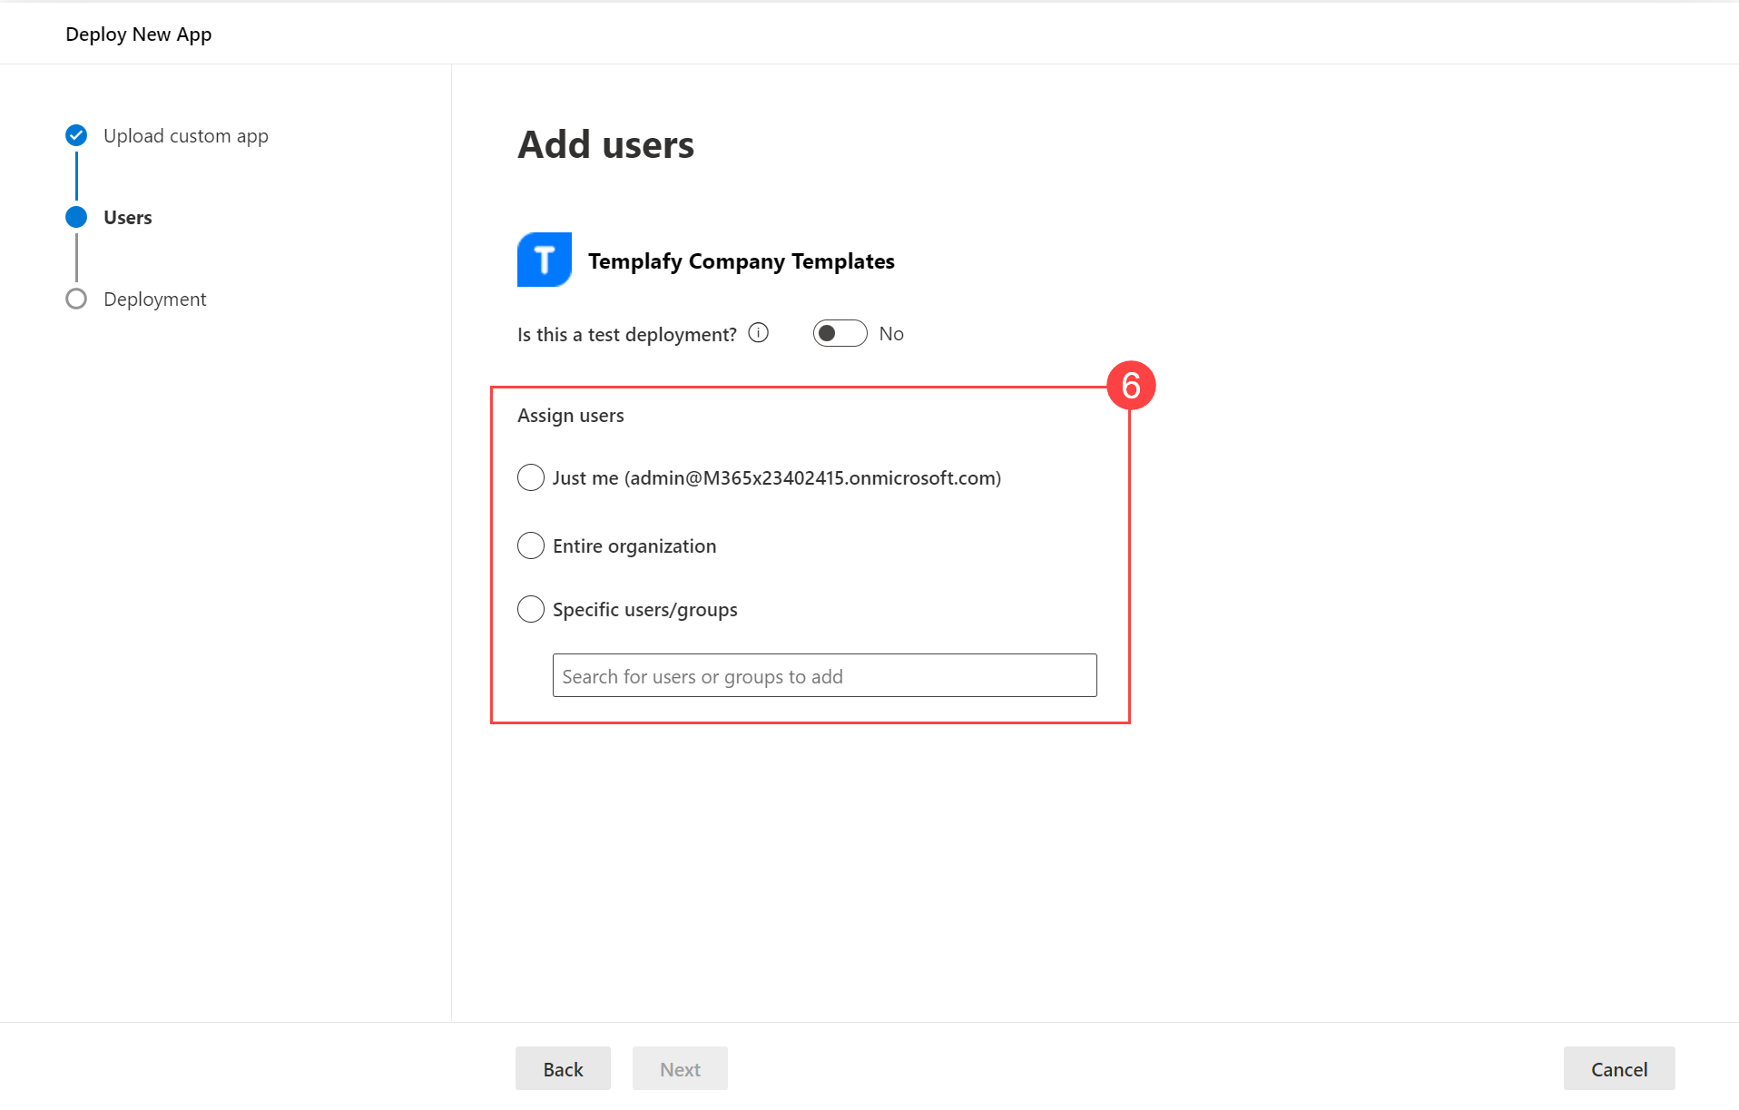Click the Templafy Company Templates app icon
Viewport: 1739px width, 1110px height.
pyautogui.click(x=544, y=260)
